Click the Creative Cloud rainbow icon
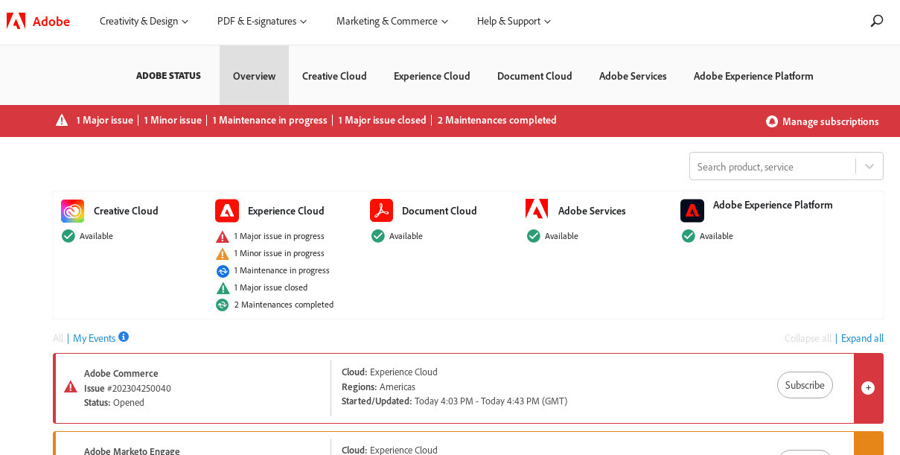The image size is (900, 455). point(72,211)
